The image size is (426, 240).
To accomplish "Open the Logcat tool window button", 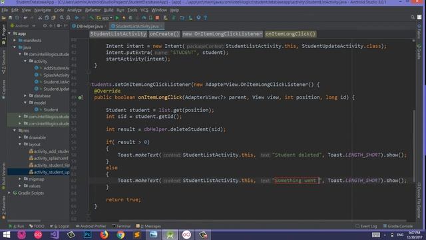I will (x=60, y=226).
